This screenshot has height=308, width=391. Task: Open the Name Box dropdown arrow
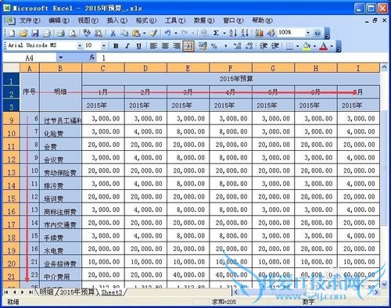[60, 58]
